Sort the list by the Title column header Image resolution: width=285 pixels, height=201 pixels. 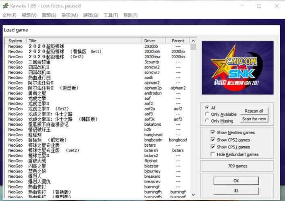84,41
